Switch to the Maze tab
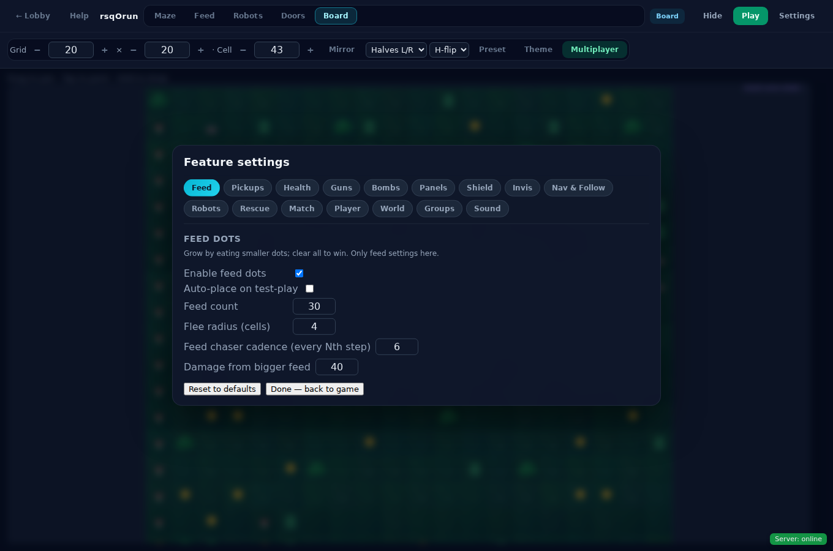Image resolution: width=833 pixels, height=551 pixels. (165, 16)
